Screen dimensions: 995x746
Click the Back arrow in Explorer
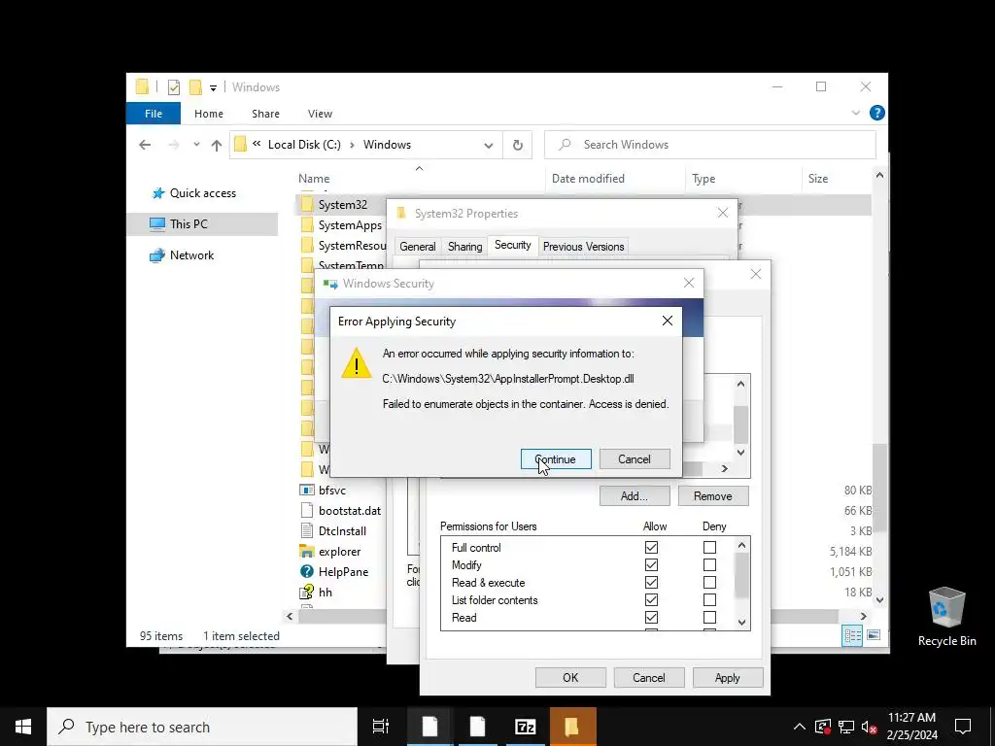pyautogui.click(x=145, y=145)
